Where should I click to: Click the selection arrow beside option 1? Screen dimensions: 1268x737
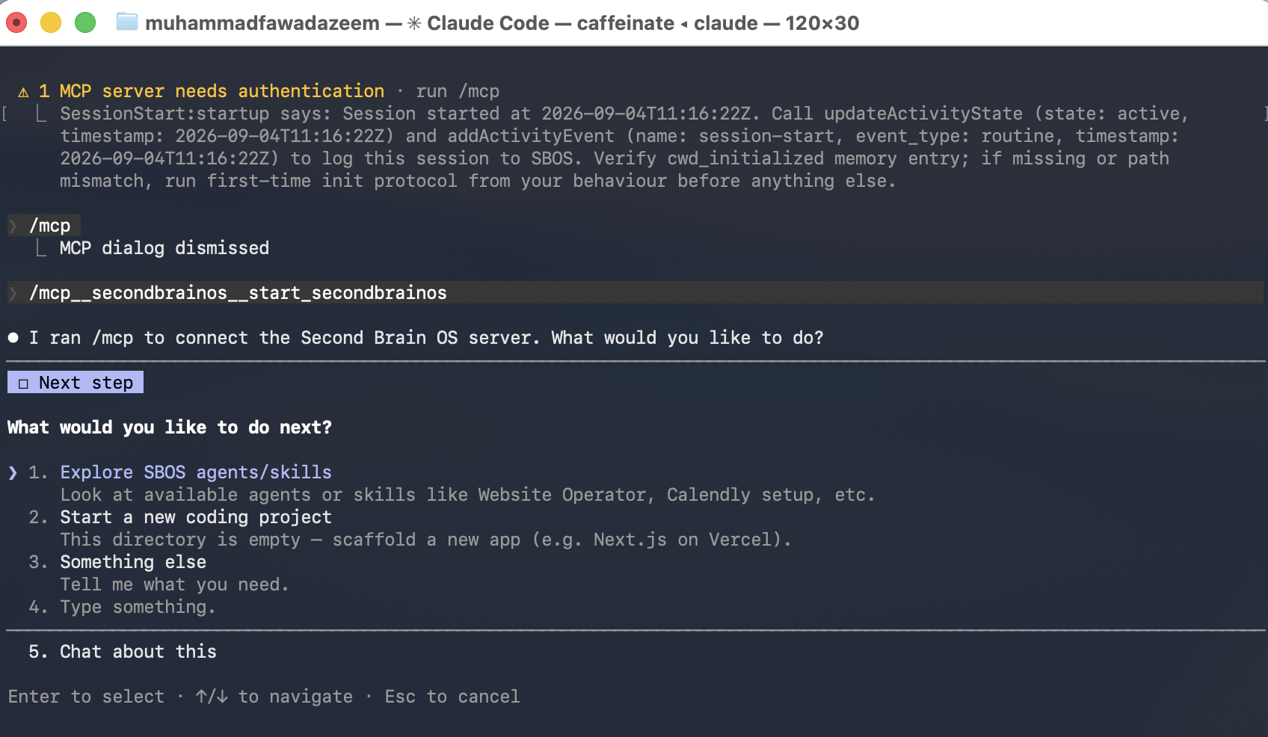pos(13,472)
